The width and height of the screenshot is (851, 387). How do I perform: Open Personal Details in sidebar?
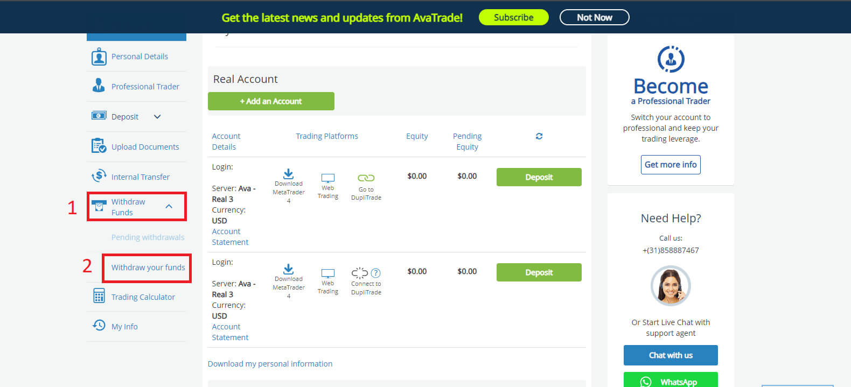pos(139,57)
